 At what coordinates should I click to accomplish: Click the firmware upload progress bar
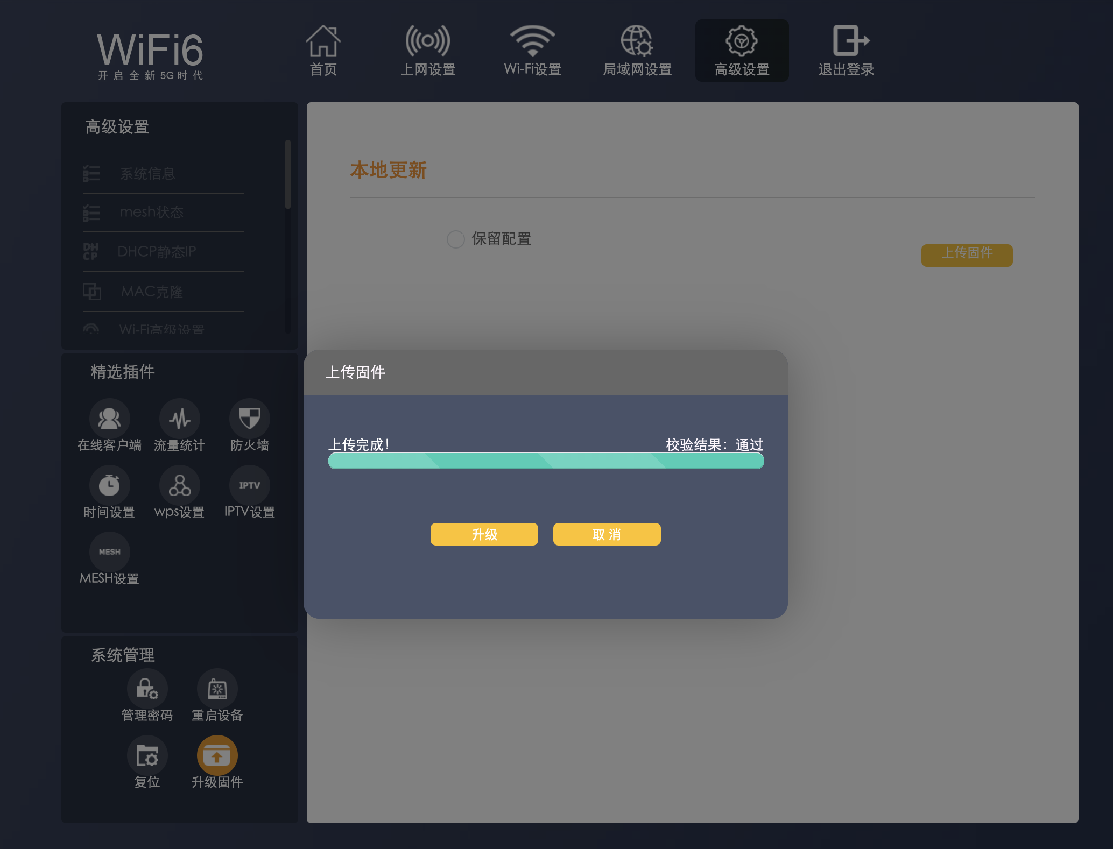(x=546, y=461)
